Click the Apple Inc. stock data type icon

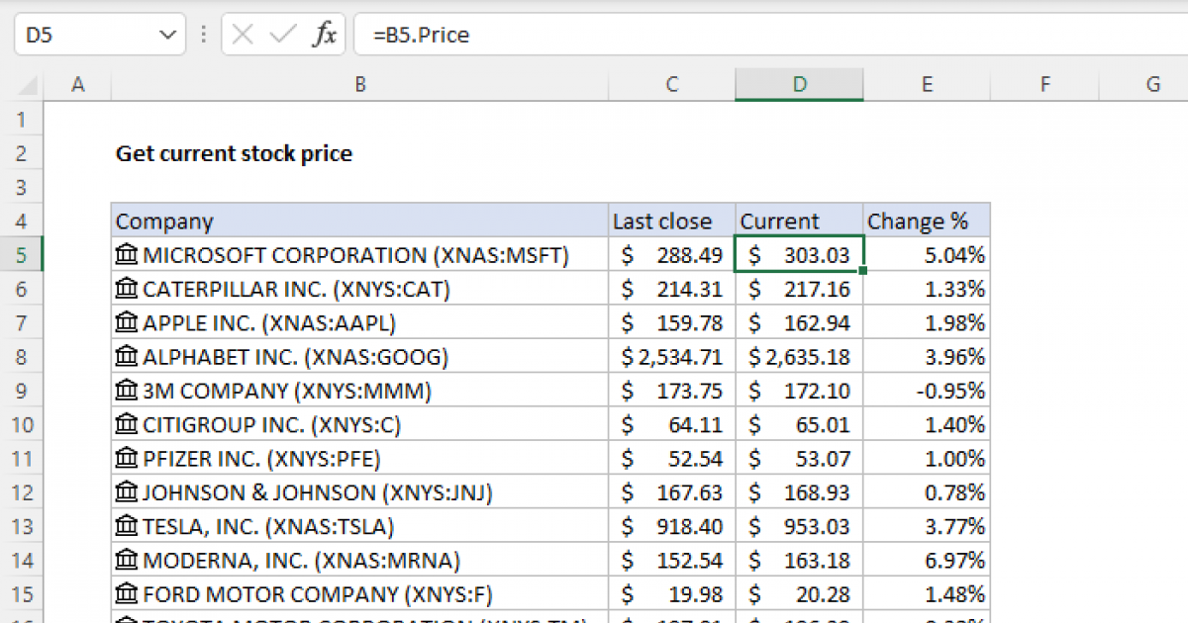[127, 322]
